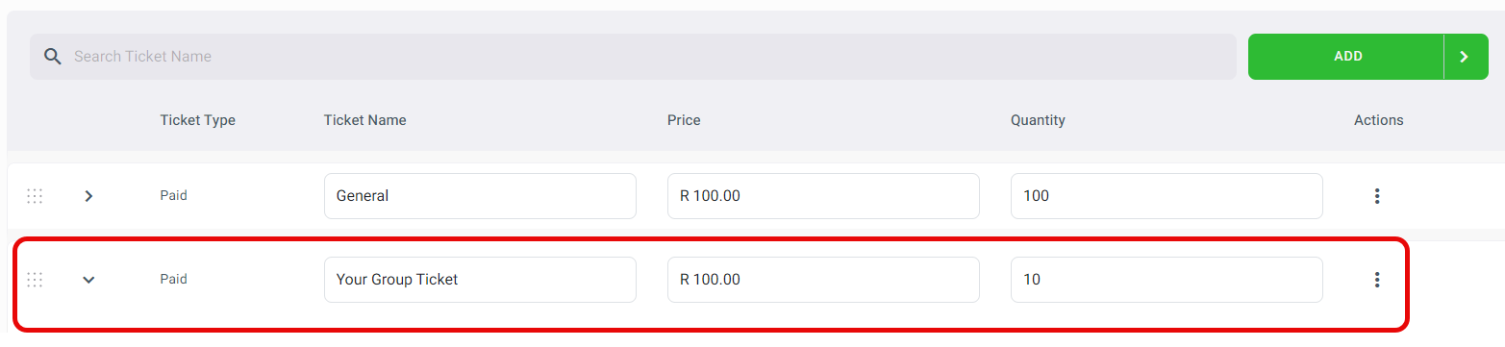Image resolution: width=1505 pixels, height=347 pixels.
Task: Click the Your Group Ticket name field
Action: pos(480,280)
